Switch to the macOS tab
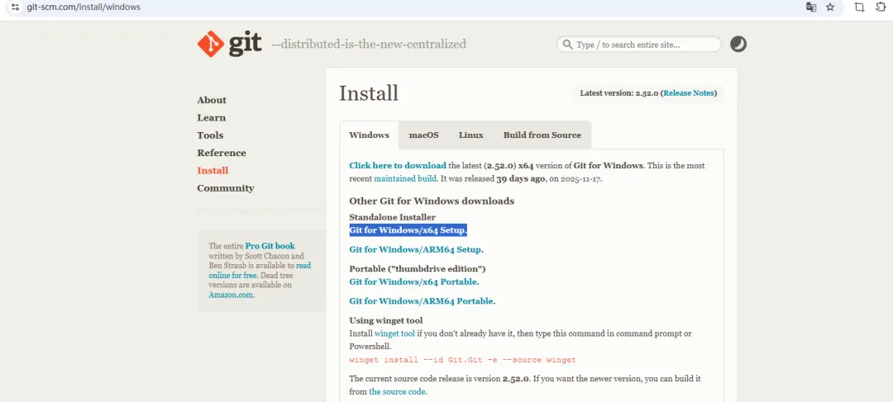Screen dimensions: 893x402 tap(423, 135)
